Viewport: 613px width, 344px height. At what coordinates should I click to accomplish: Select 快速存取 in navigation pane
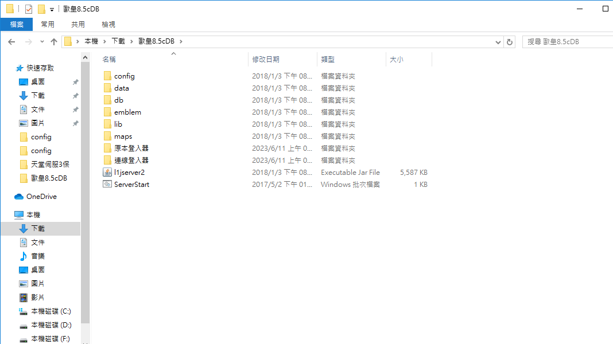coord(40,68)
